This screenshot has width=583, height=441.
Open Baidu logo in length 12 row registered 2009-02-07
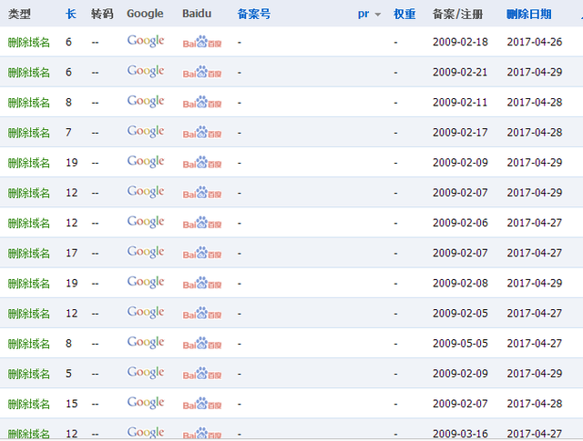pyautogui.click(x=202, y=192)
